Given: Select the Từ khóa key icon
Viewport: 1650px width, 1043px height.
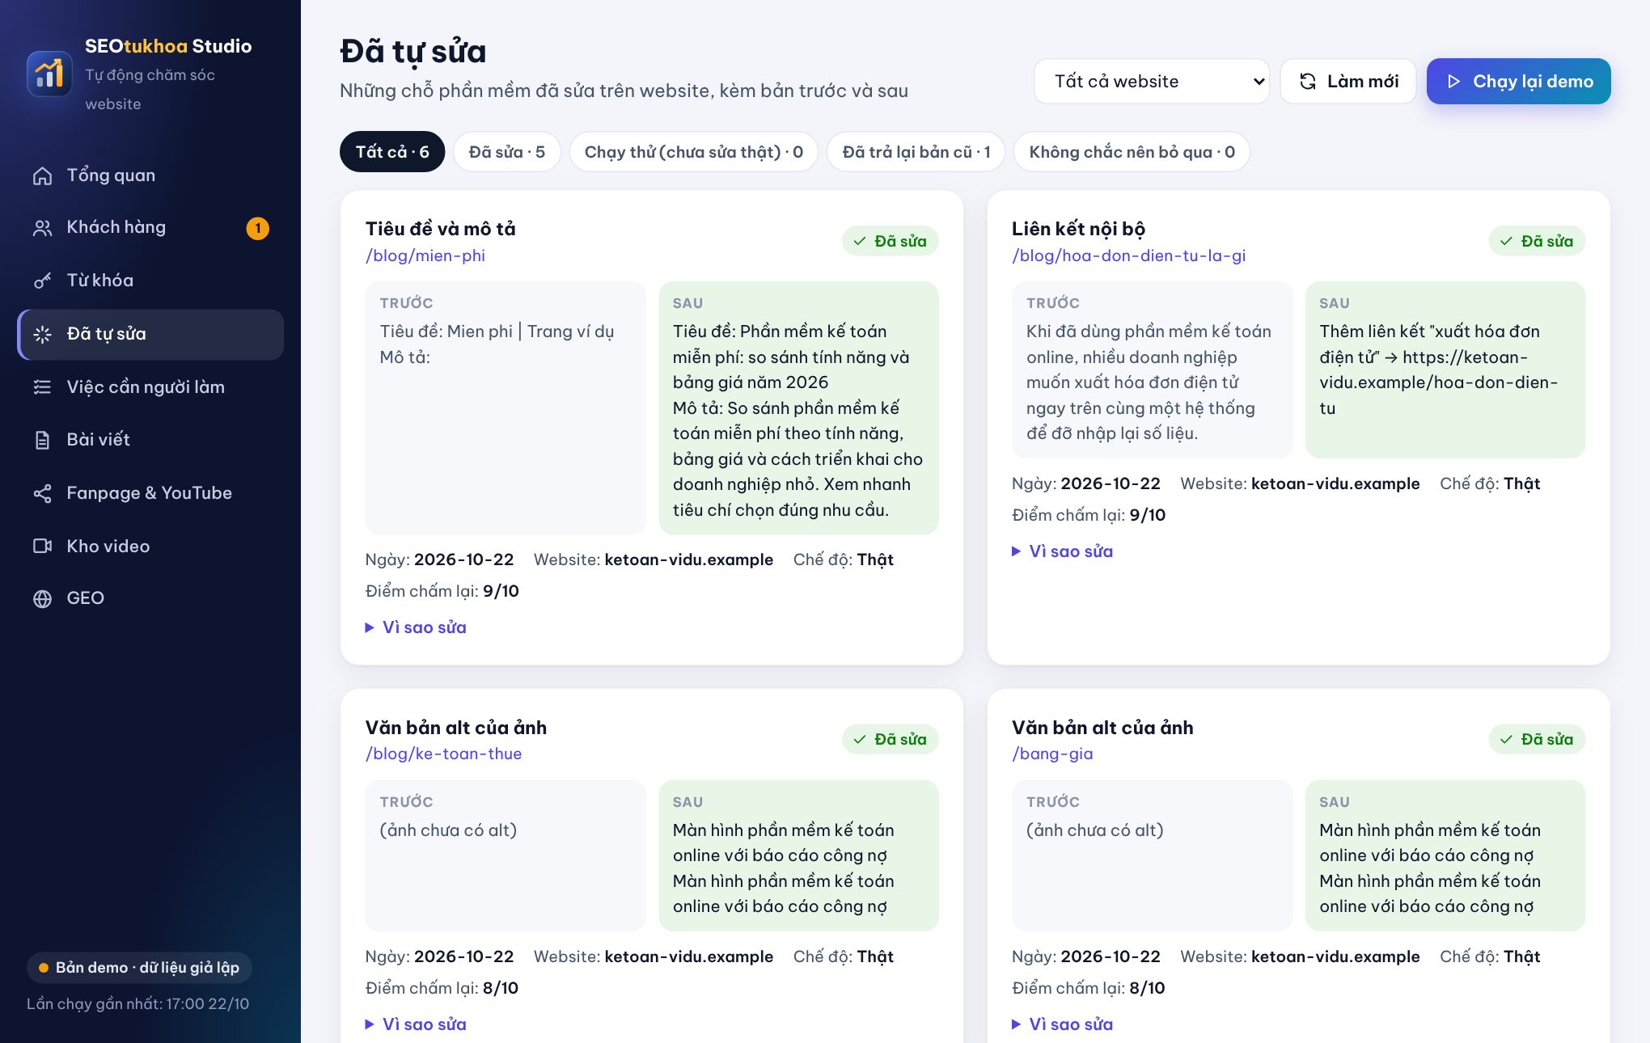Looking at the screenshot, I should tap(42, 281).
